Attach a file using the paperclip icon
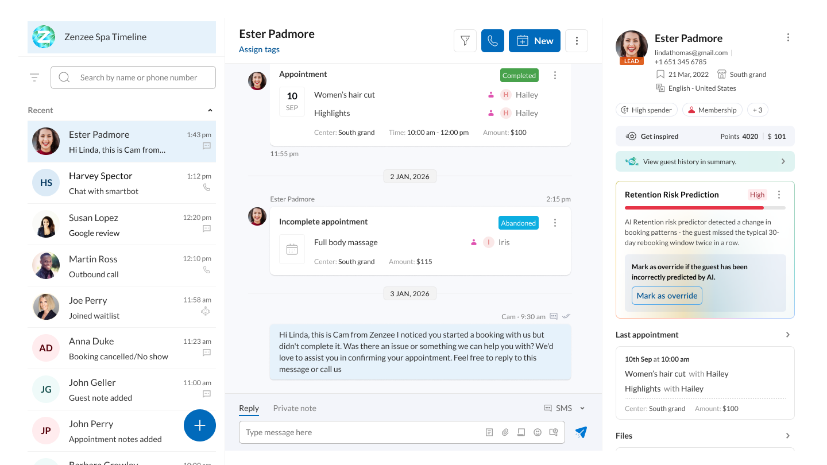827x465 pixels. click(x=505, y=432)
